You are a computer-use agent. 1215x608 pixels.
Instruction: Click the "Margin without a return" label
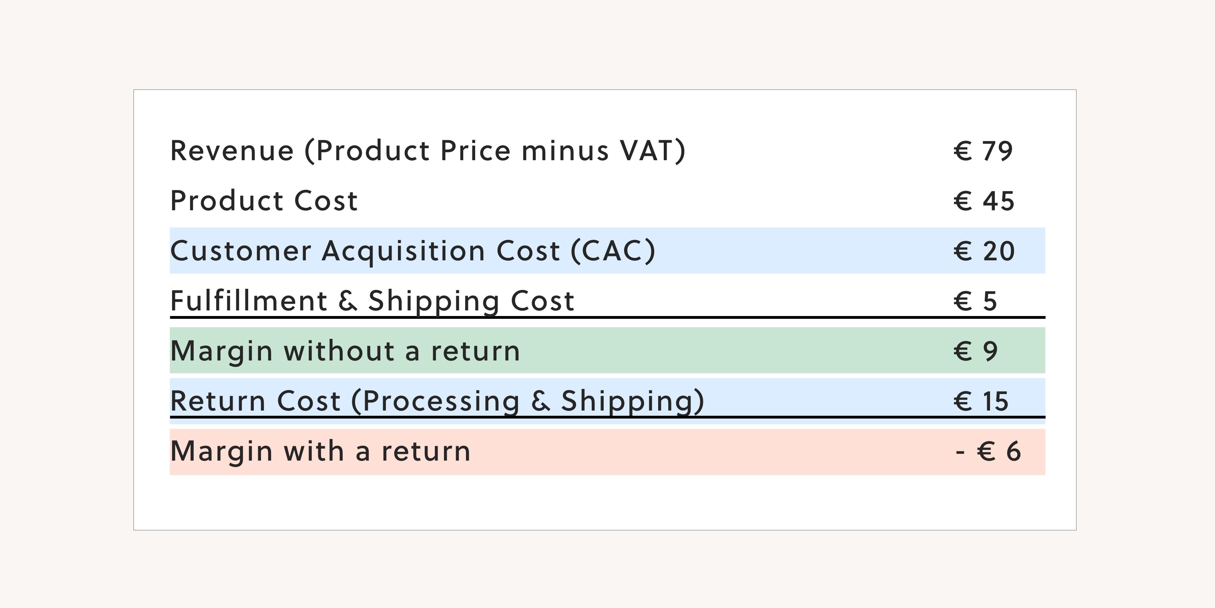[345, 351]
